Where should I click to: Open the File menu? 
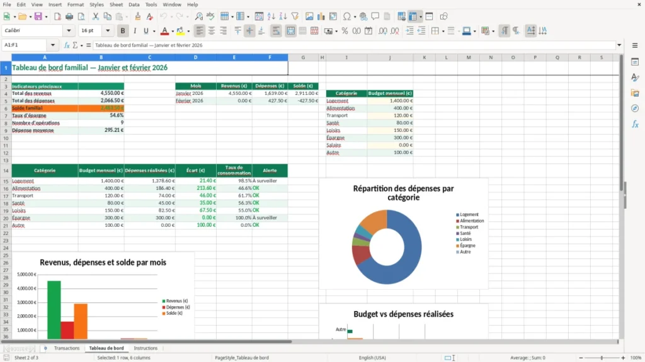click(x=7, y=4)
